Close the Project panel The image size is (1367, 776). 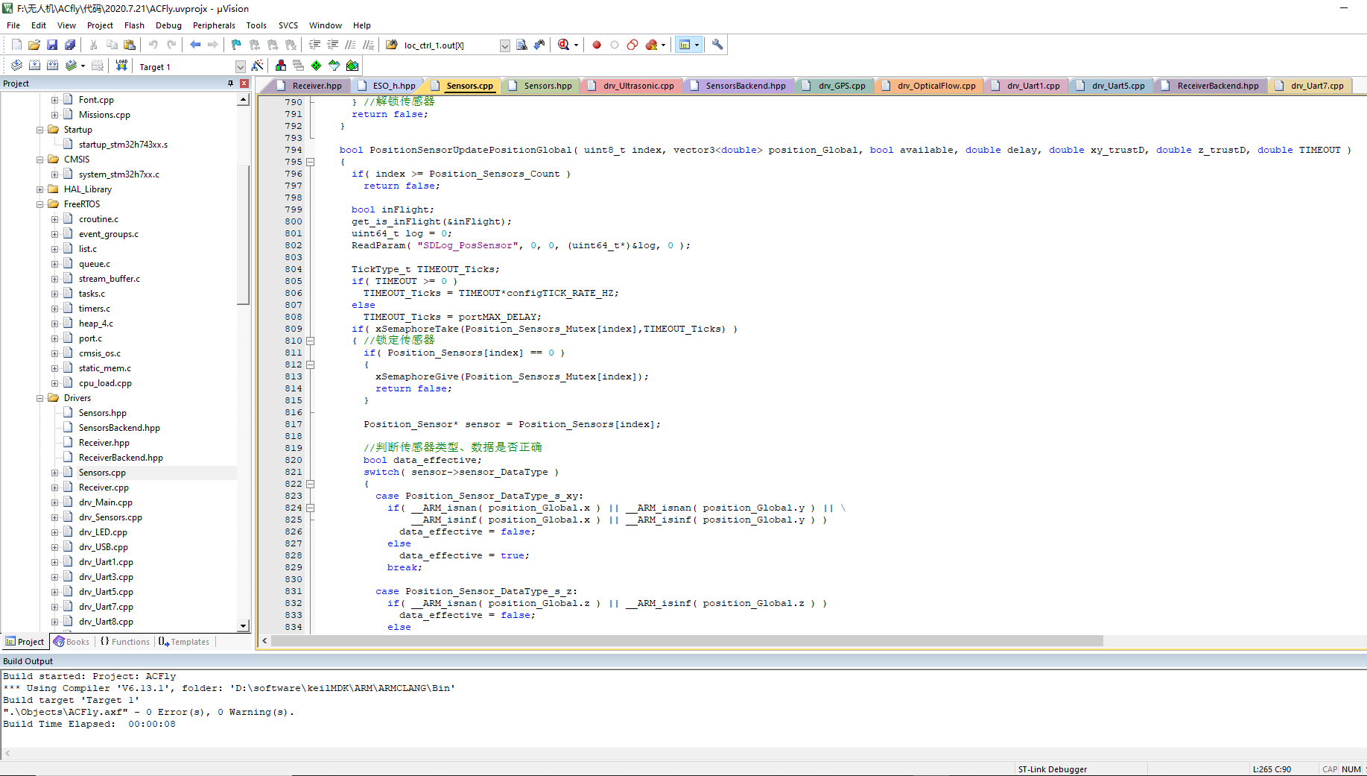point(244,83)
